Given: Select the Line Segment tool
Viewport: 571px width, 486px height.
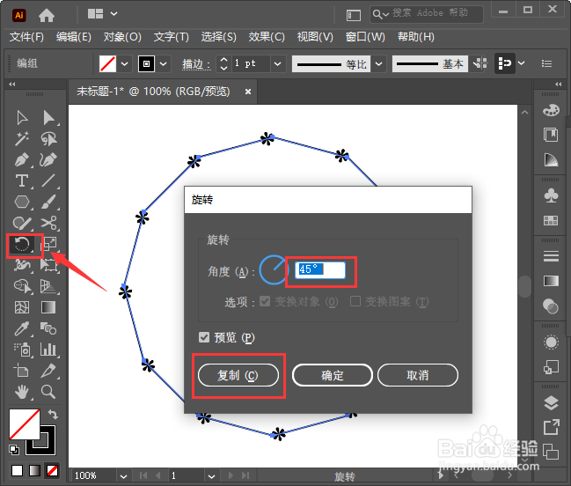Looking at the screenshot, I should tap(48, 180).
